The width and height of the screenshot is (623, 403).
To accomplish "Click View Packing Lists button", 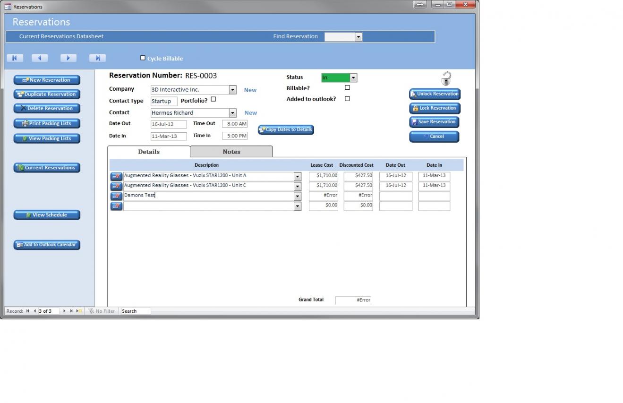I will click(47, 138).
